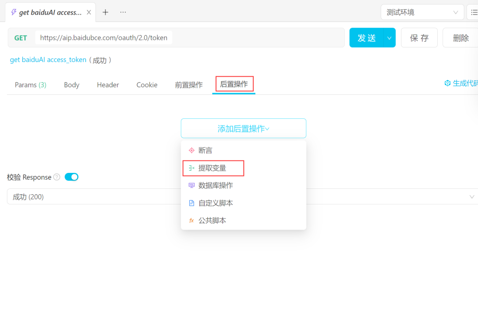
Task: Open get baiduAI access_token link
Action: (x=48, y=60)
